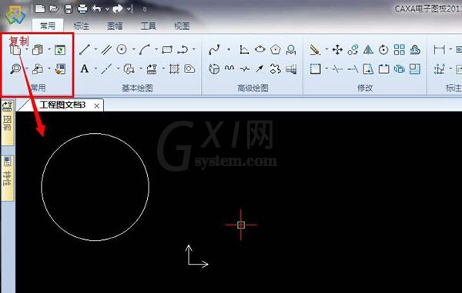Select the Array grid tool
The width and height of the screenshot is (462, 293).
click(399, 49)
